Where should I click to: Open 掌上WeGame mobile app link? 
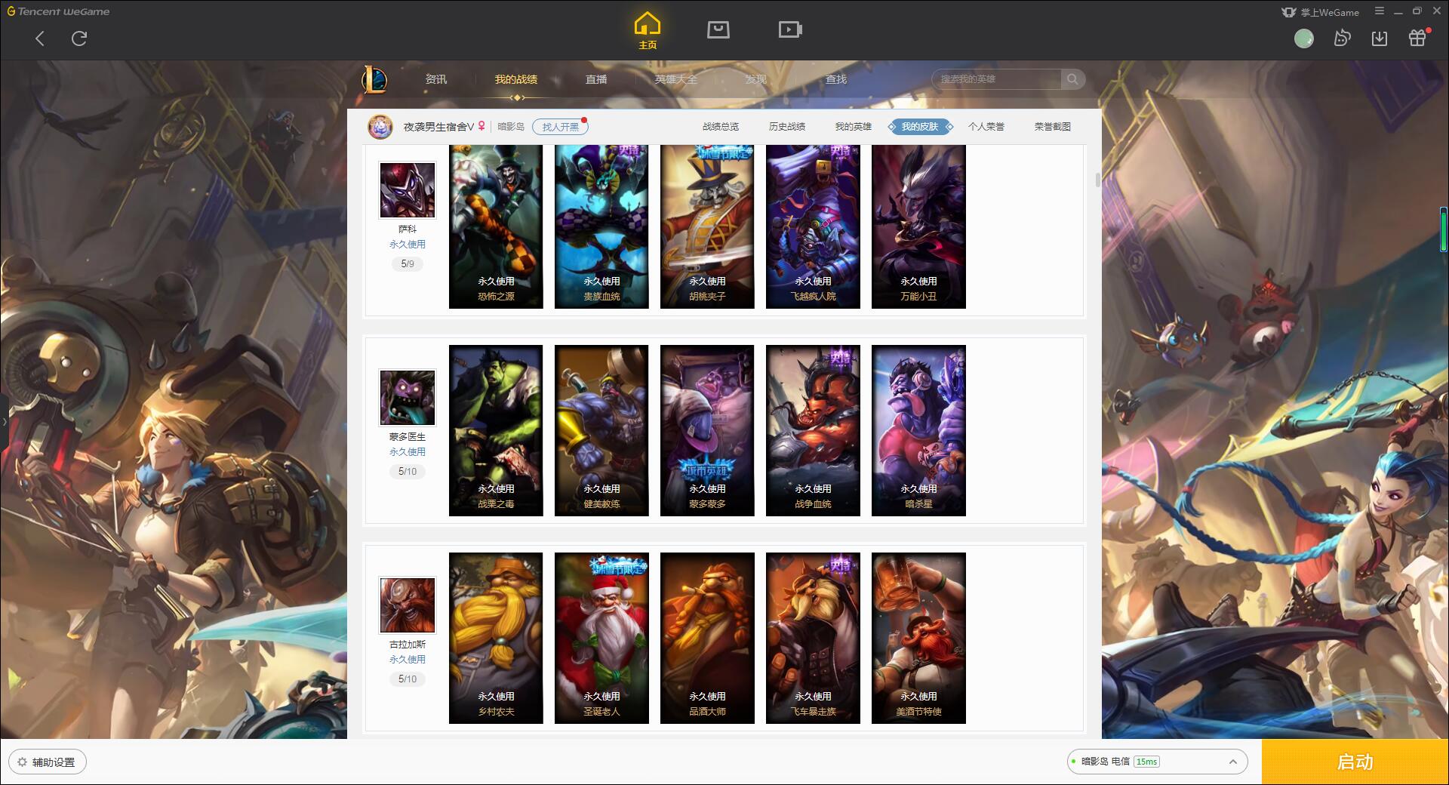pyautogui.click(x=1320, y=12)
